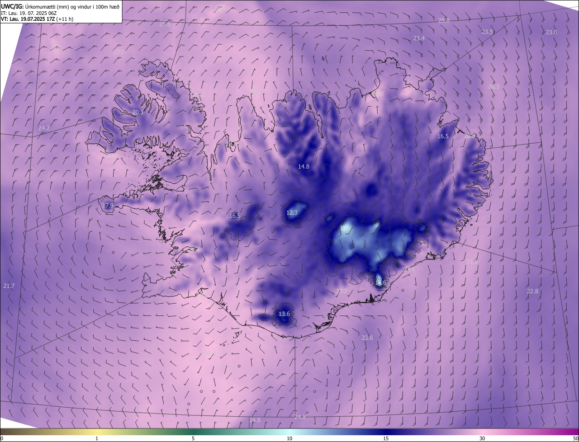
Task: Click the colorbar tick label 15
Action: click(386, 438)
